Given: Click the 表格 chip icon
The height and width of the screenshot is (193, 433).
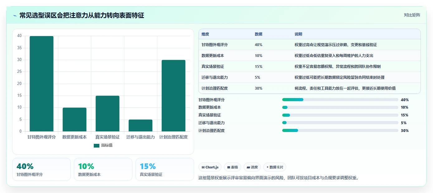Looking at the screenshot, I should pyautogui.click(x=229, y=167).
